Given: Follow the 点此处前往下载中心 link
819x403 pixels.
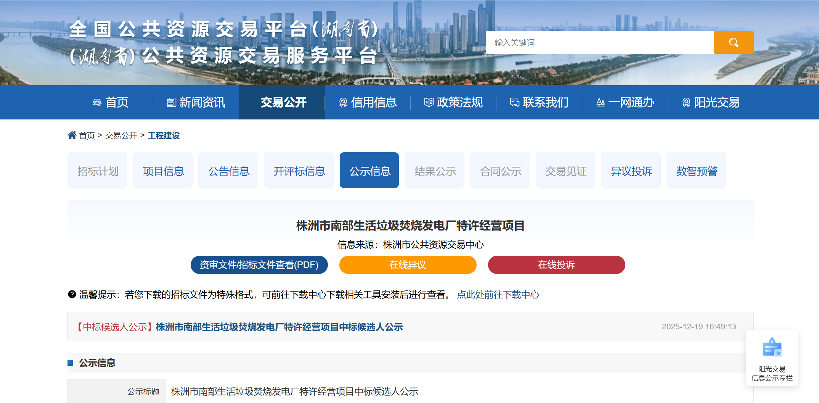Looking at the screenshot, I should click(498, 294).
